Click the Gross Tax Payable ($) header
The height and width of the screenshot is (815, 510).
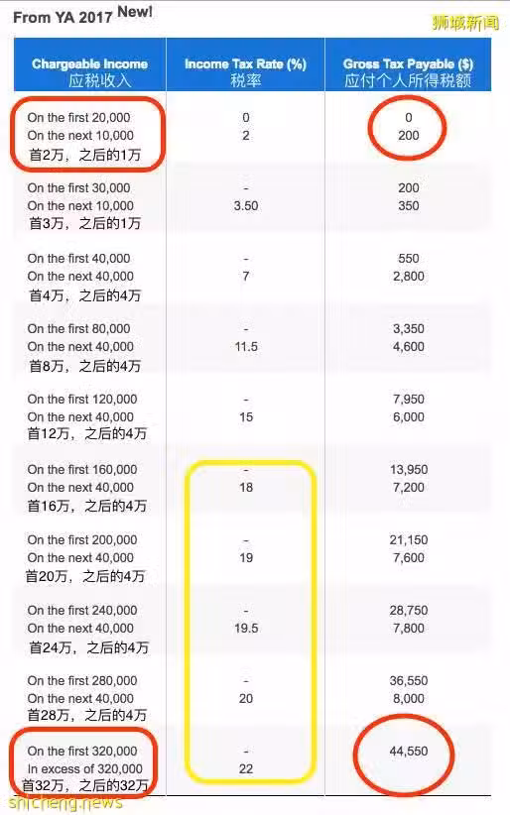(408, 64)
